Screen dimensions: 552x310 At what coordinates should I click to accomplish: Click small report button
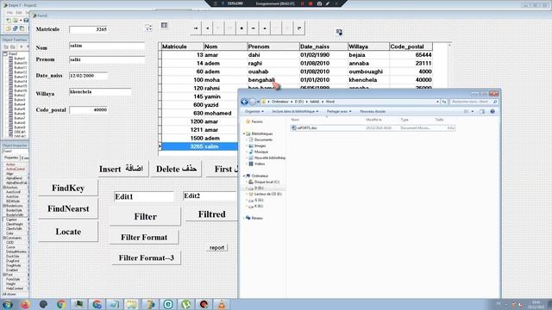(x=216, y=247)
